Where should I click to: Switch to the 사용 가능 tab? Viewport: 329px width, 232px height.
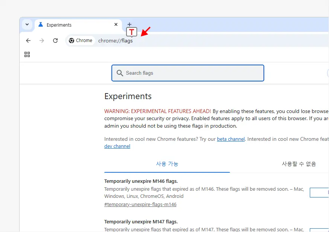pyautogui.click(x=167, y=164)
